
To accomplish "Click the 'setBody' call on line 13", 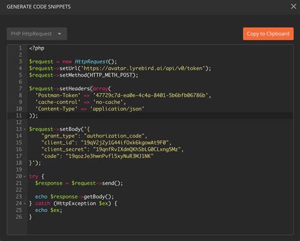I will point(70,129).
